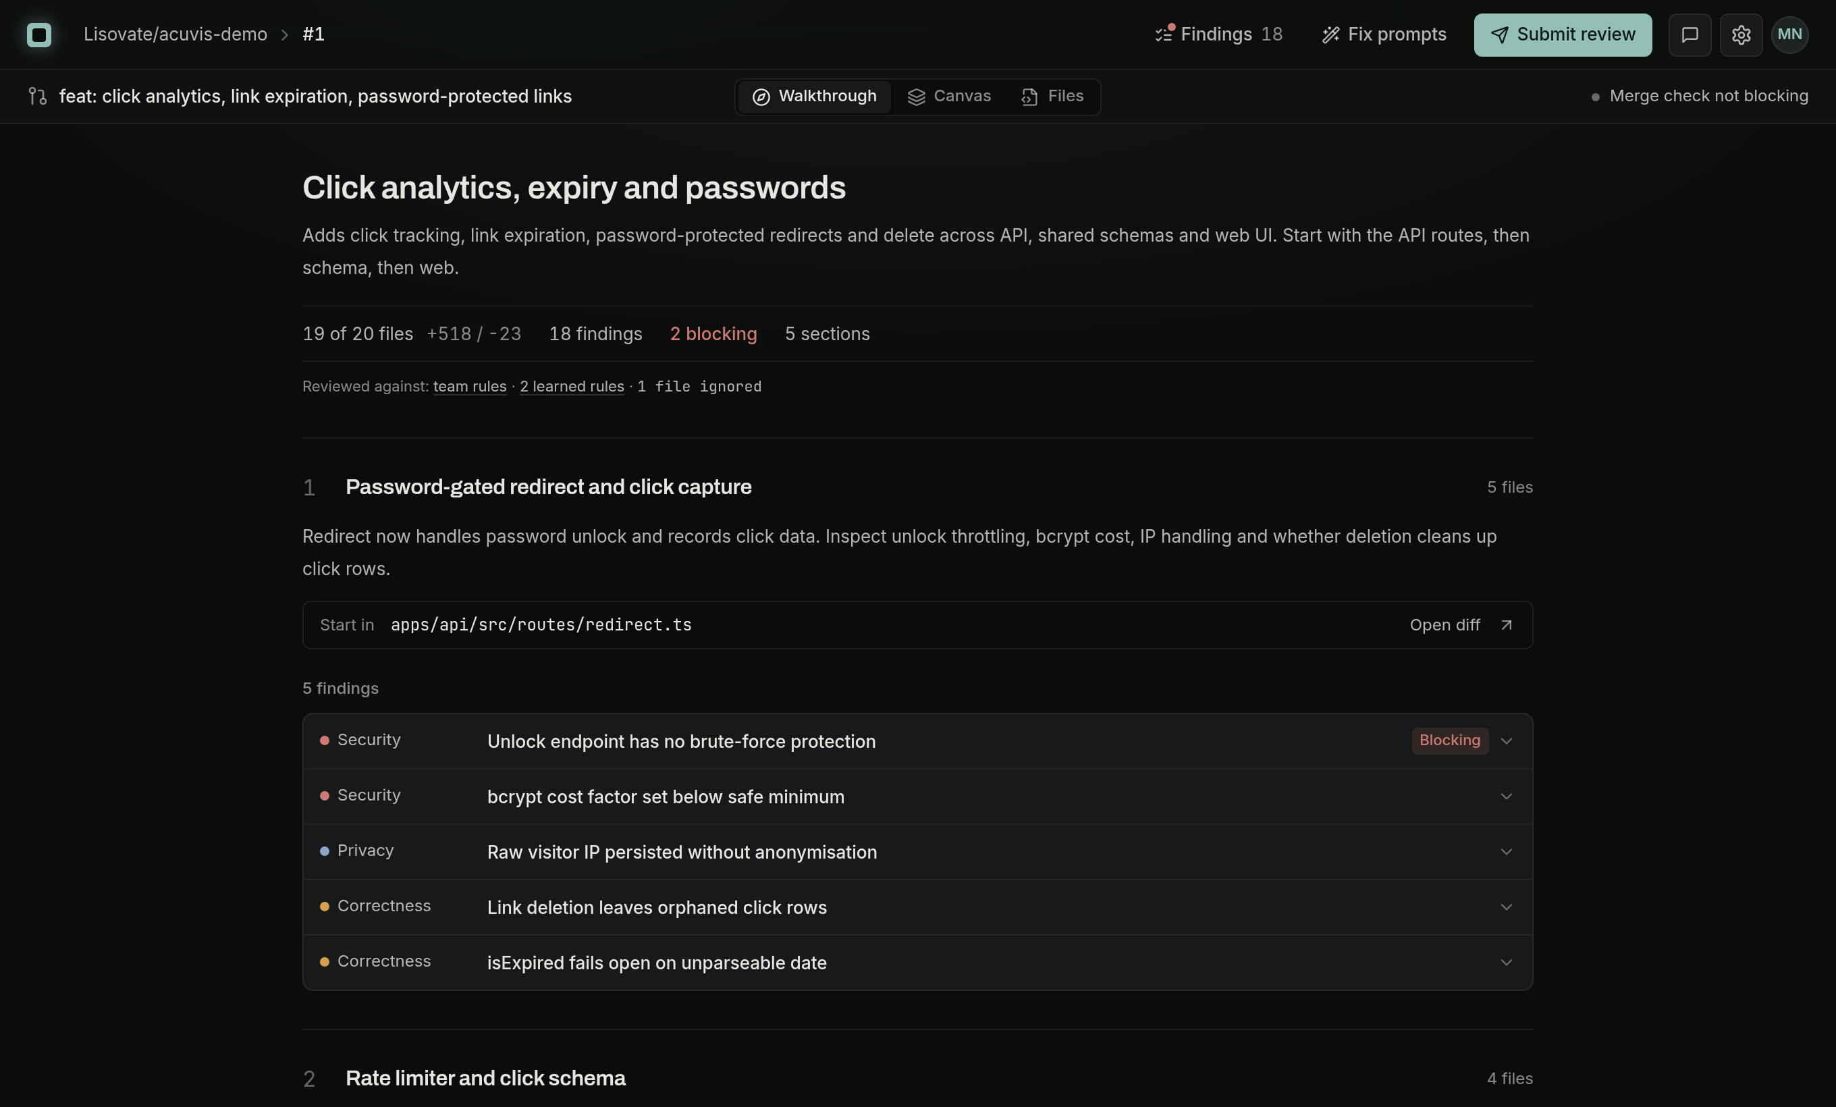Switch to Canvas tab
The image size is (1836, 1107).
(x=948, y=96)
